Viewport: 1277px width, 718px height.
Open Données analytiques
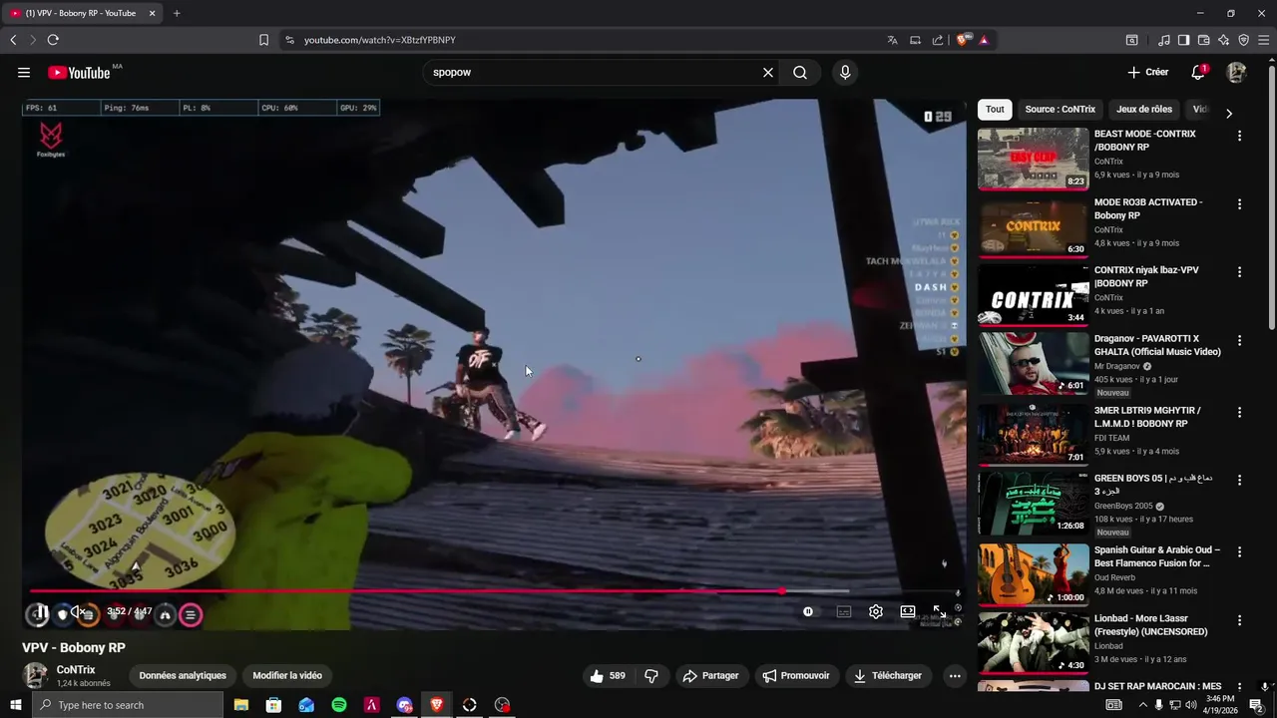(x=183, y=675)
